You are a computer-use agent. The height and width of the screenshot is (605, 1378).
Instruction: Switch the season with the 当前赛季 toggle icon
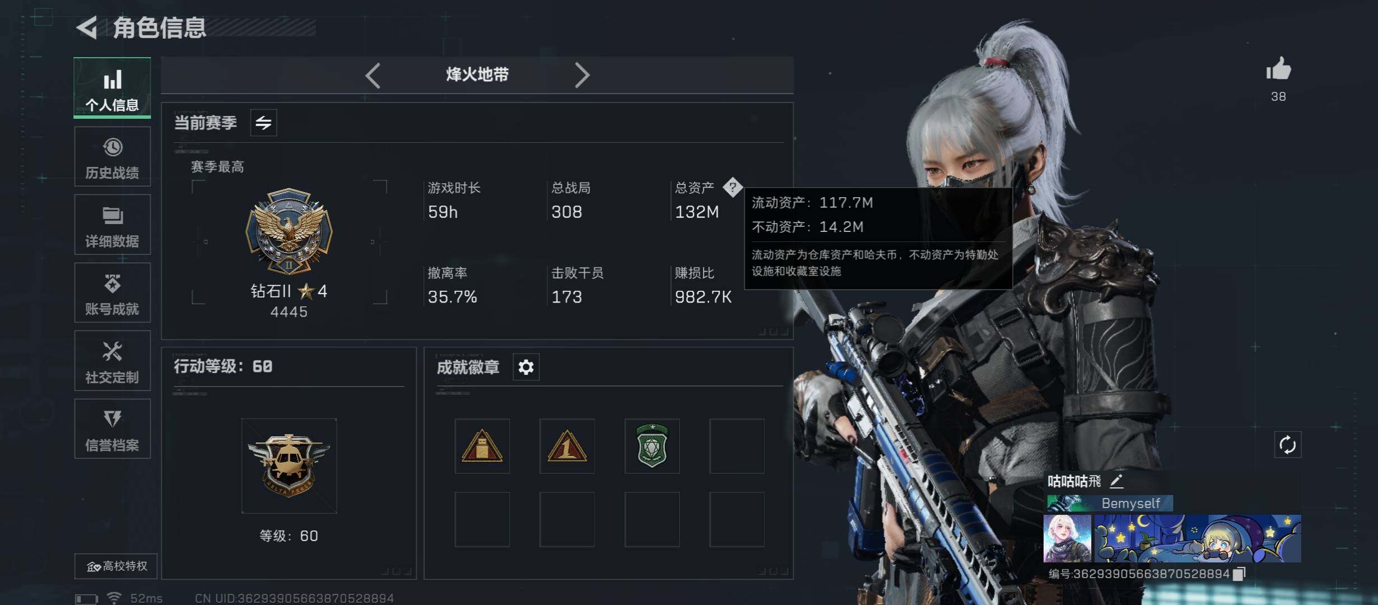point(263,123)
